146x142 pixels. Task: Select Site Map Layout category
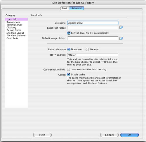[x=15, y=33]
